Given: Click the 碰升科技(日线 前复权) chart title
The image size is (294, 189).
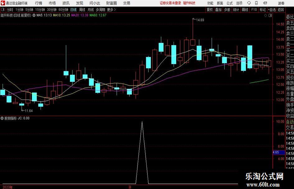Looking at the screenshot, I should pyautogui.click(x=16, y=15).
